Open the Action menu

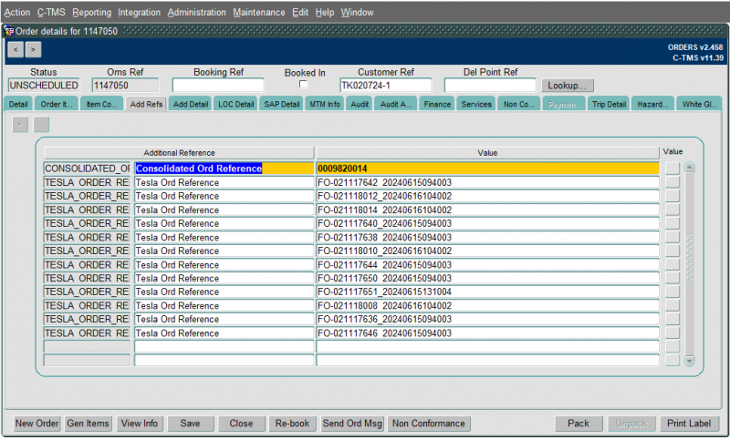click(x=17, y=13)
